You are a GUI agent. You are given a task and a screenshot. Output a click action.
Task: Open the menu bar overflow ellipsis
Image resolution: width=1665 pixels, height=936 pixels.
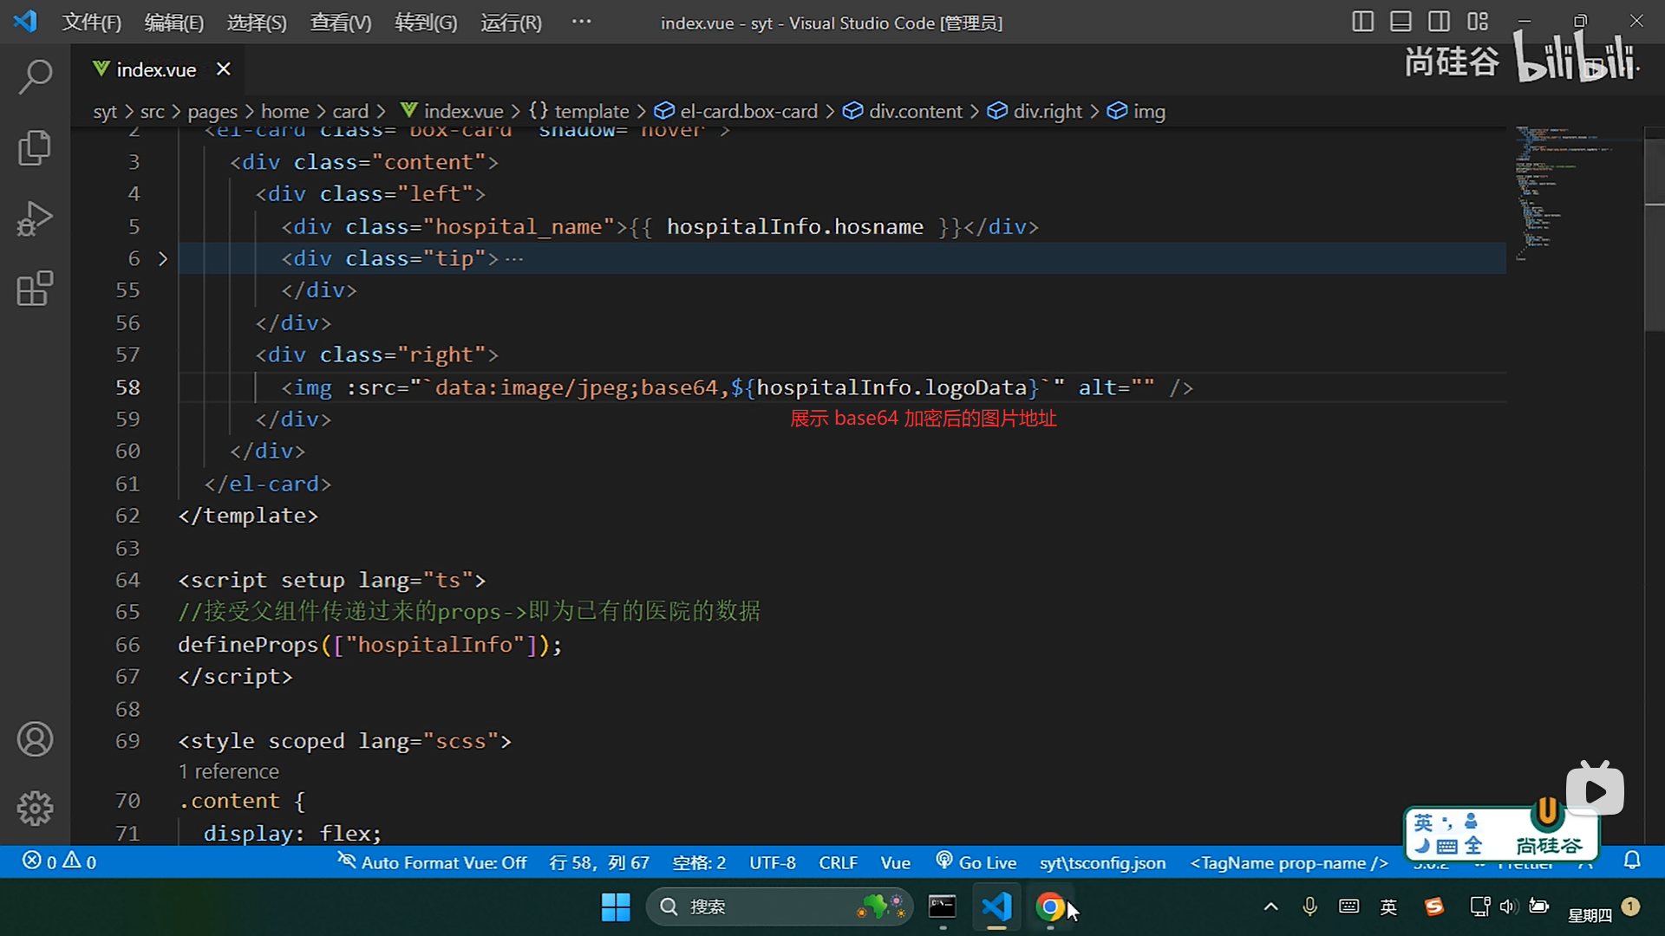581,22
